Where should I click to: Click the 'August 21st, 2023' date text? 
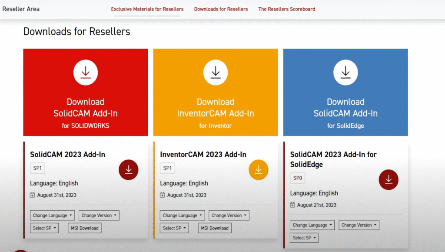point(317,205)
